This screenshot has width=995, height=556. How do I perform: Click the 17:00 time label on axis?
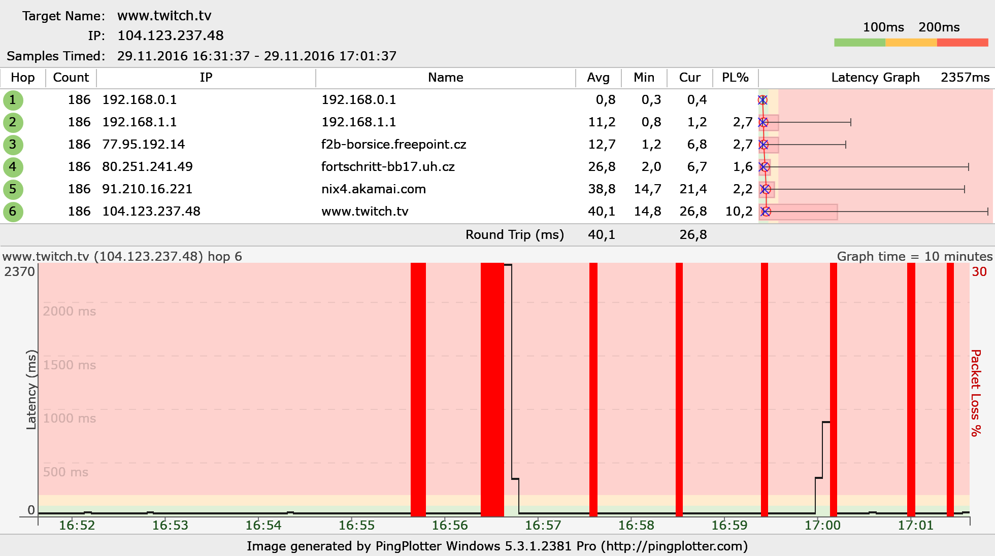coord(822,526)
